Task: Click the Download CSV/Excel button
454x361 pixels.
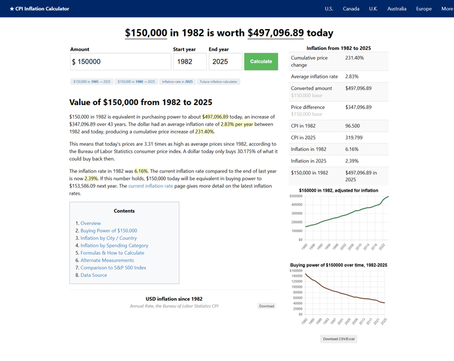Action: point(339,338)
